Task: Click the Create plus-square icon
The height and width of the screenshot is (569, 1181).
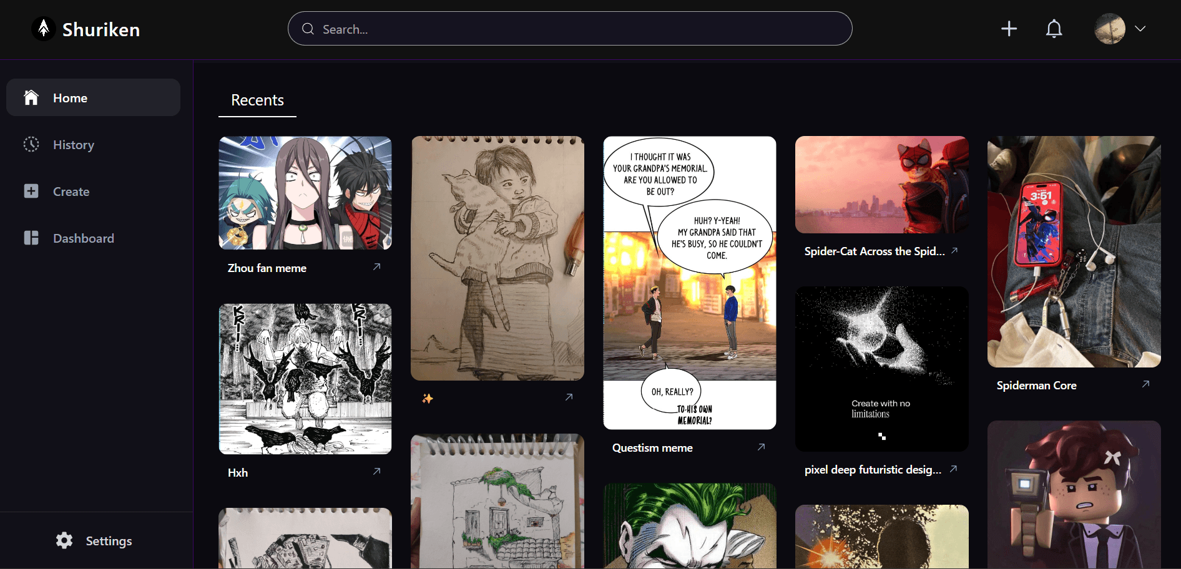Action: tap(31, 191)
